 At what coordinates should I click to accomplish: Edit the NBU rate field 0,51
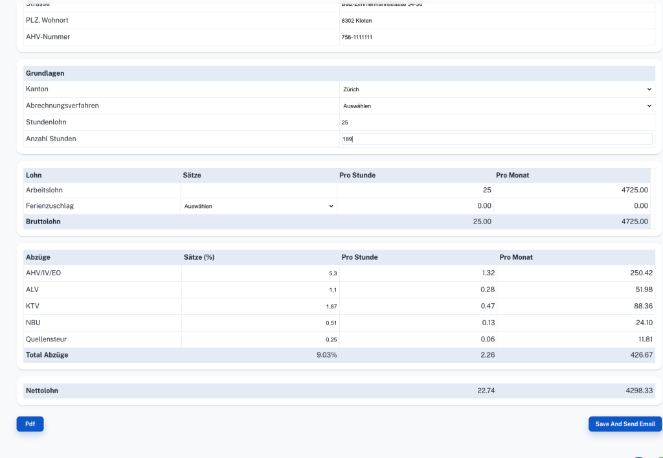260,323
